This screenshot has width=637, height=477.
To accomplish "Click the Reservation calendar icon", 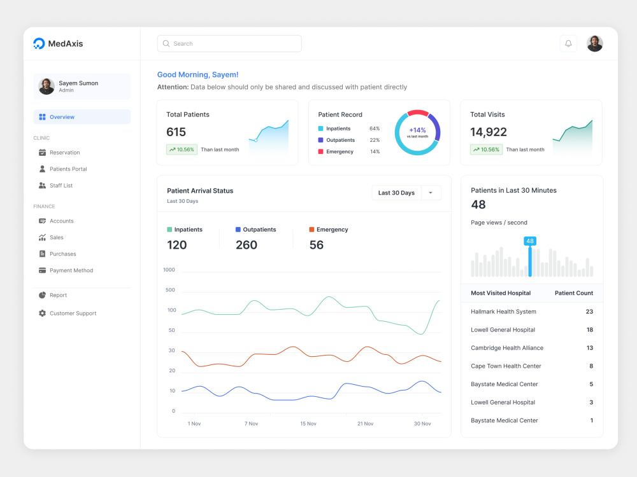I will point(42,153).
